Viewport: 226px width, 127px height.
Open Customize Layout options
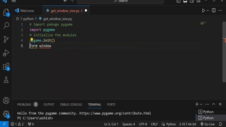pos(198,1)
